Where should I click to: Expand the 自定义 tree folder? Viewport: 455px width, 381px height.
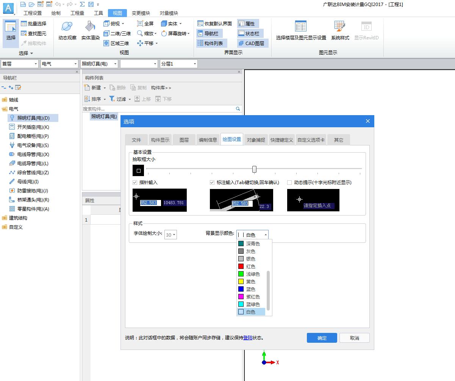[x=5, y=227]
